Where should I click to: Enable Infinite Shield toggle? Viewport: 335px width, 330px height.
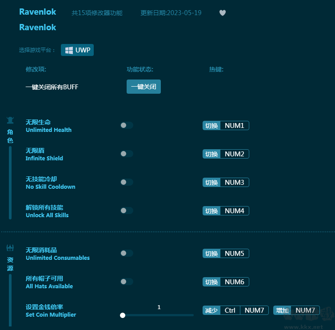click(127, 154)
